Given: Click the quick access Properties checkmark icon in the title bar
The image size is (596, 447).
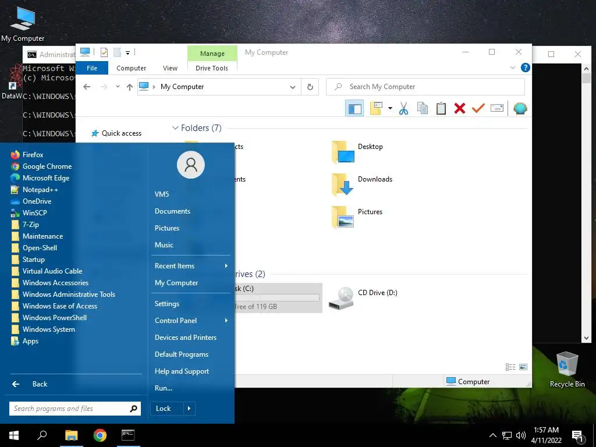Looking at the screenshot, I should click(x=104, y=52).
